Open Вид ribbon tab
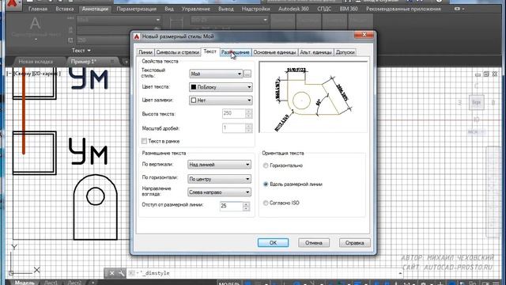The width and height of the screenshot is (506, 285). [x=169, y=9]
